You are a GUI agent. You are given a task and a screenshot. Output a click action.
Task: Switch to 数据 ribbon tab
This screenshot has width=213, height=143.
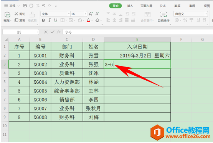click(177, 6)
